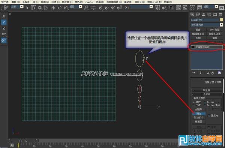225x148 pixels.
Task: Click the 编辑样条线 modifier button
Action: 198,34
